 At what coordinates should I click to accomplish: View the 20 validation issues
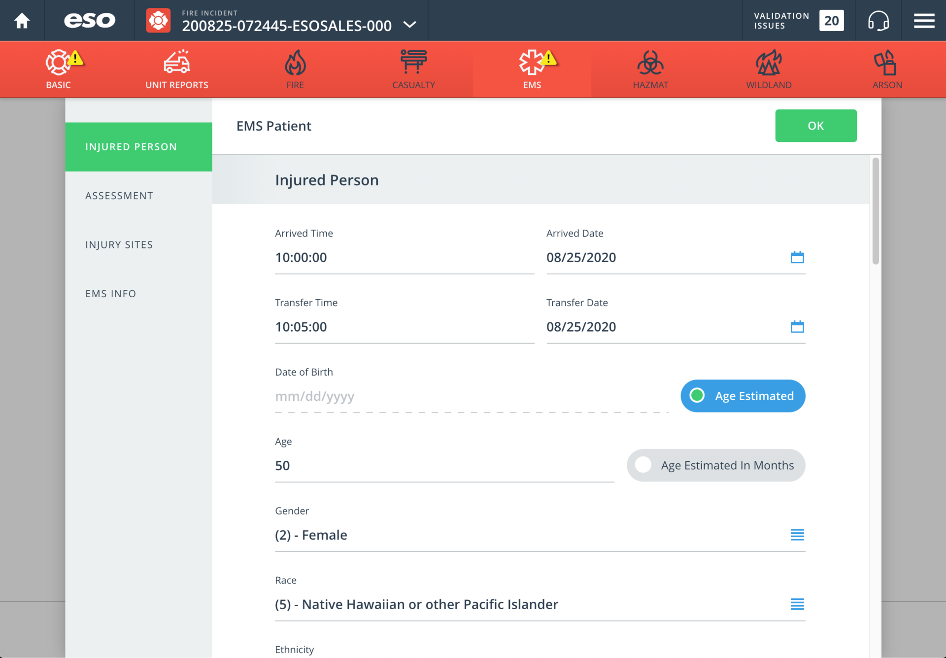831,21
